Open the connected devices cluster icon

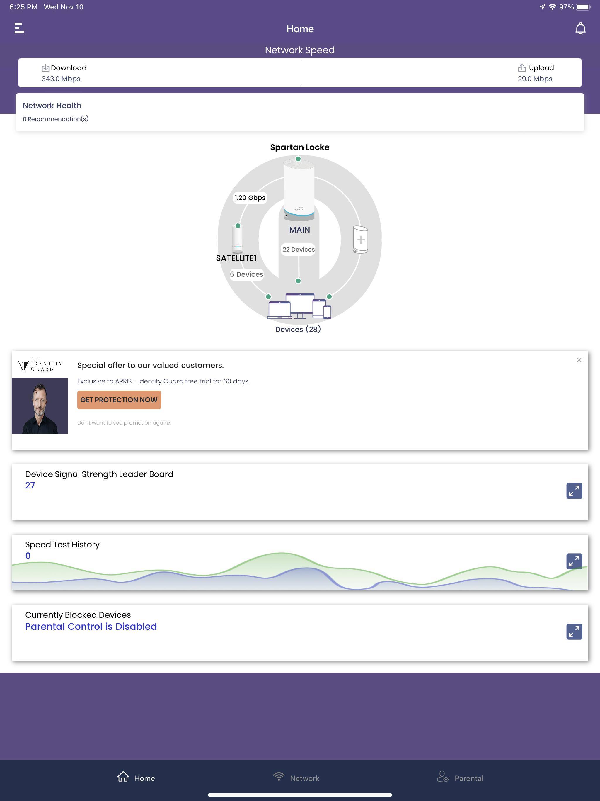(299, 307)
